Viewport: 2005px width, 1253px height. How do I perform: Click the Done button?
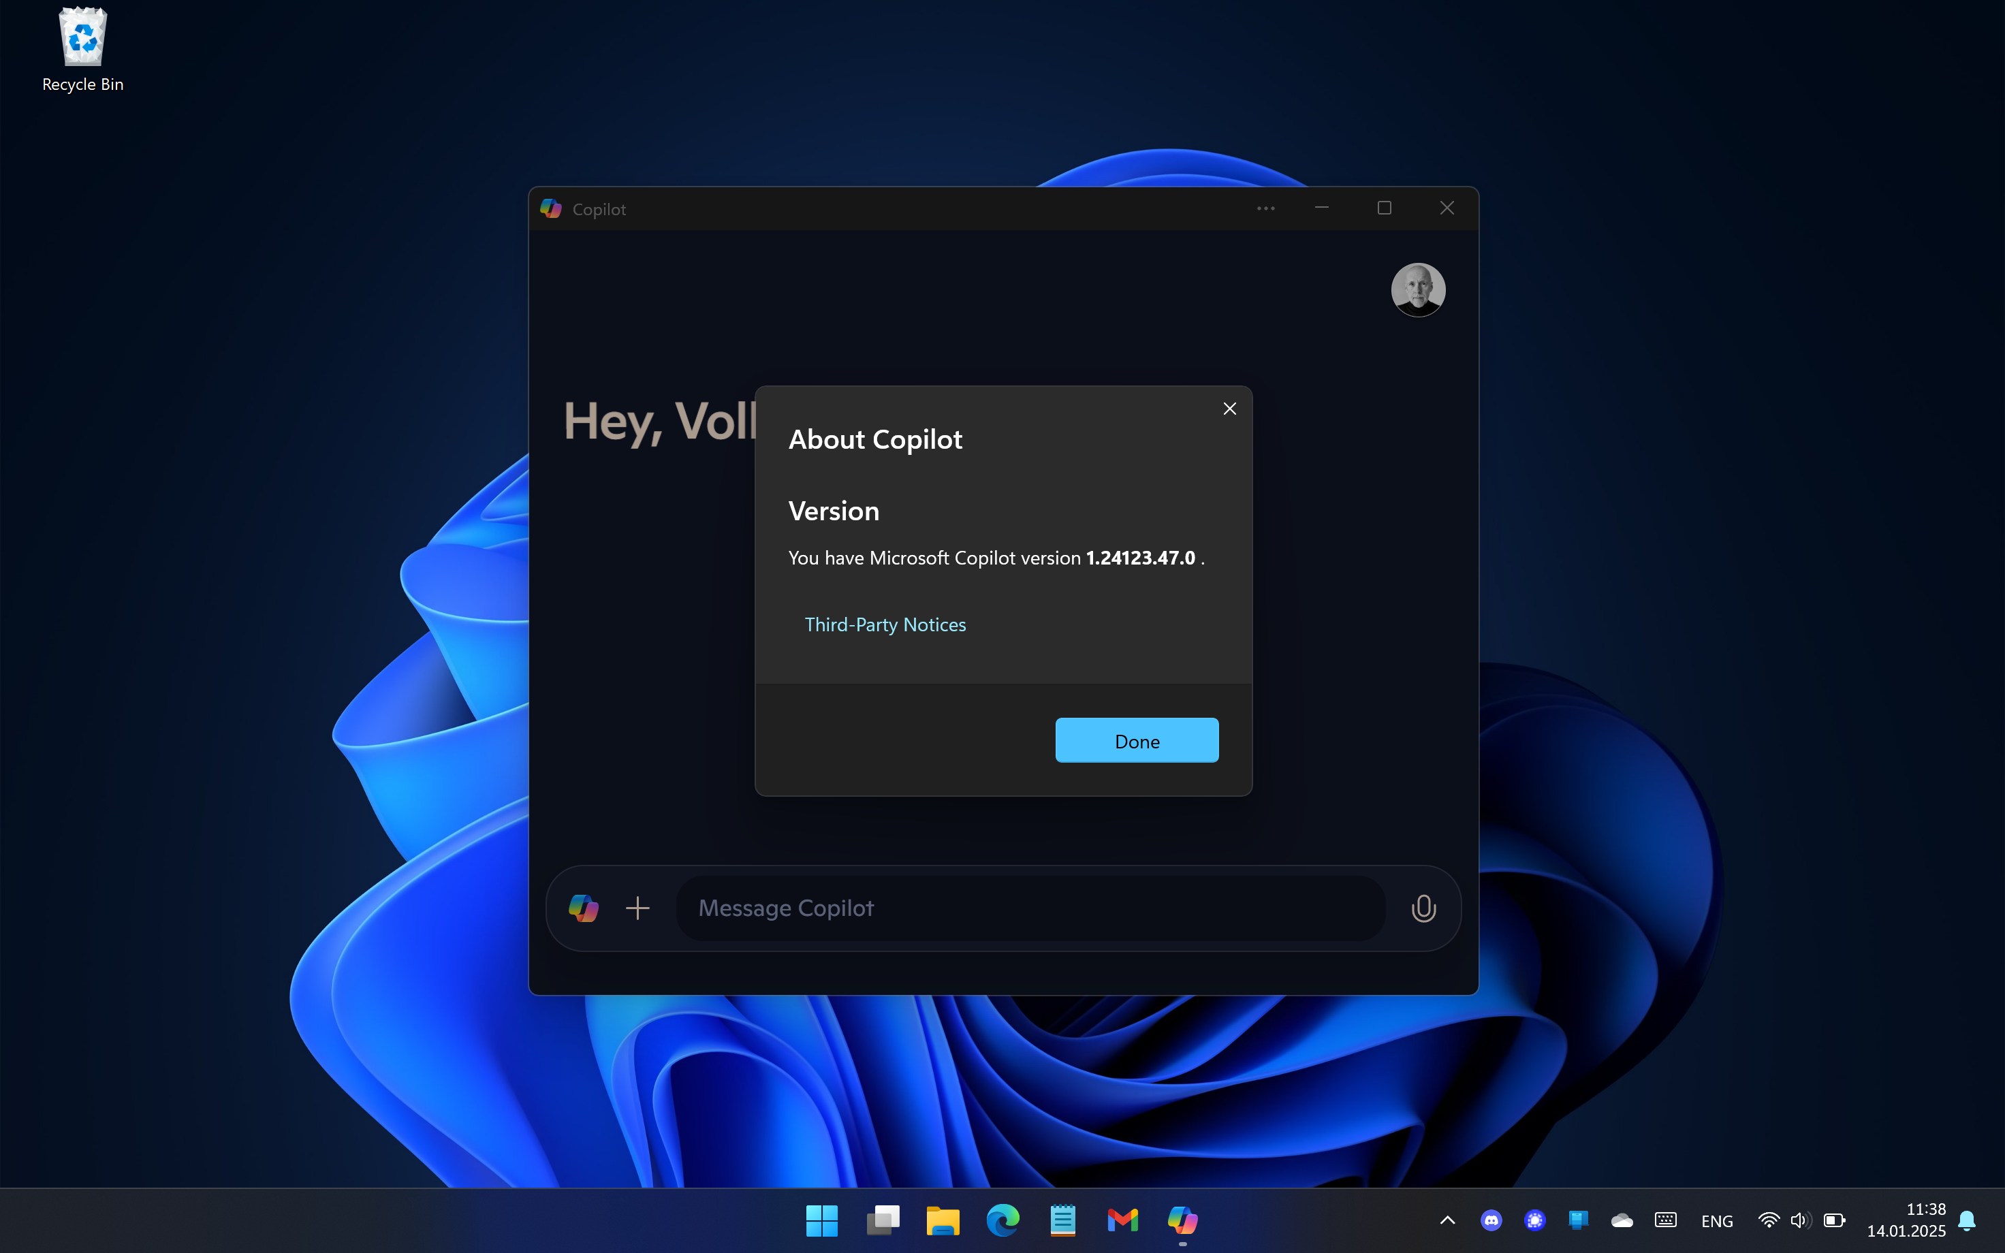1136,740
